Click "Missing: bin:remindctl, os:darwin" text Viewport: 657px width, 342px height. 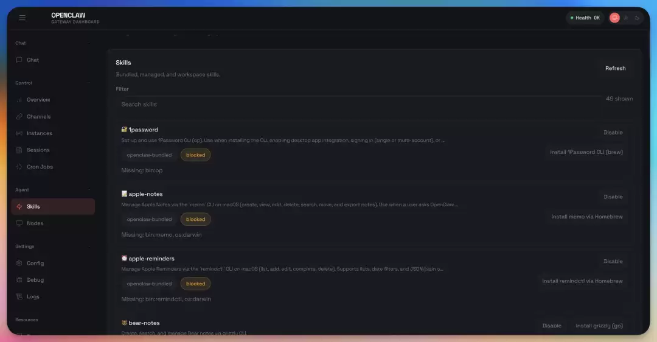tap(166, 299)
